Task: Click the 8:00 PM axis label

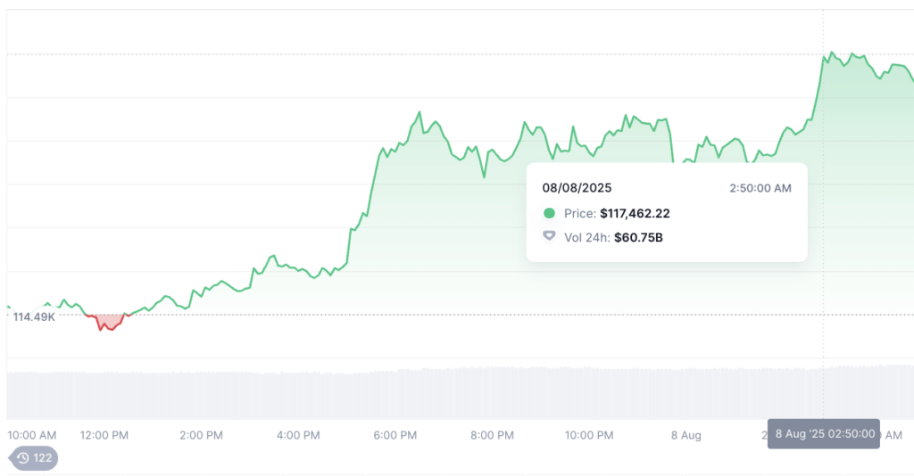Action: click(492, 435)
